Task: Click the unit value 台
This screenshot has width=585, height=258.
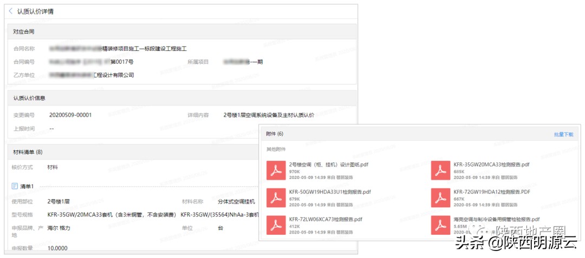Action: coord(220,228)
